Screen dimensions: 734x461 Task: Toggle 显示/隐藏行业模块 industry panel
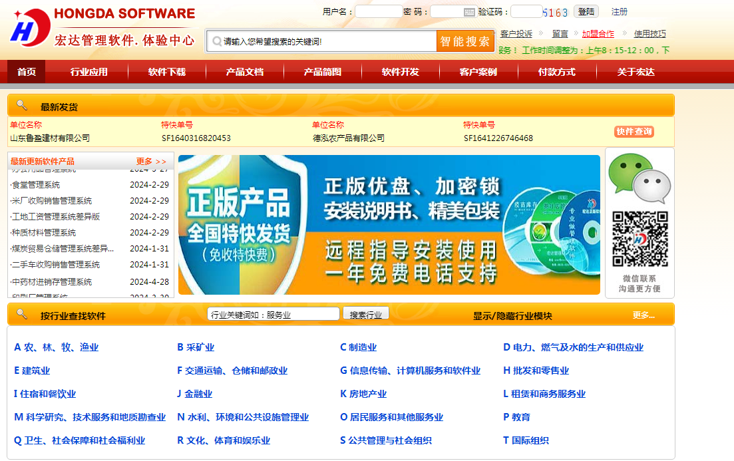[512, 315]
